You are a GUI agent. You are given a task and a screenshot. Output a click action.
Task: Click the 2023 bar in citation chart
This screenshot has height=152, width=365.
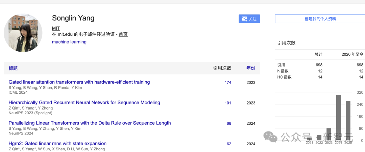coord(329,134)
